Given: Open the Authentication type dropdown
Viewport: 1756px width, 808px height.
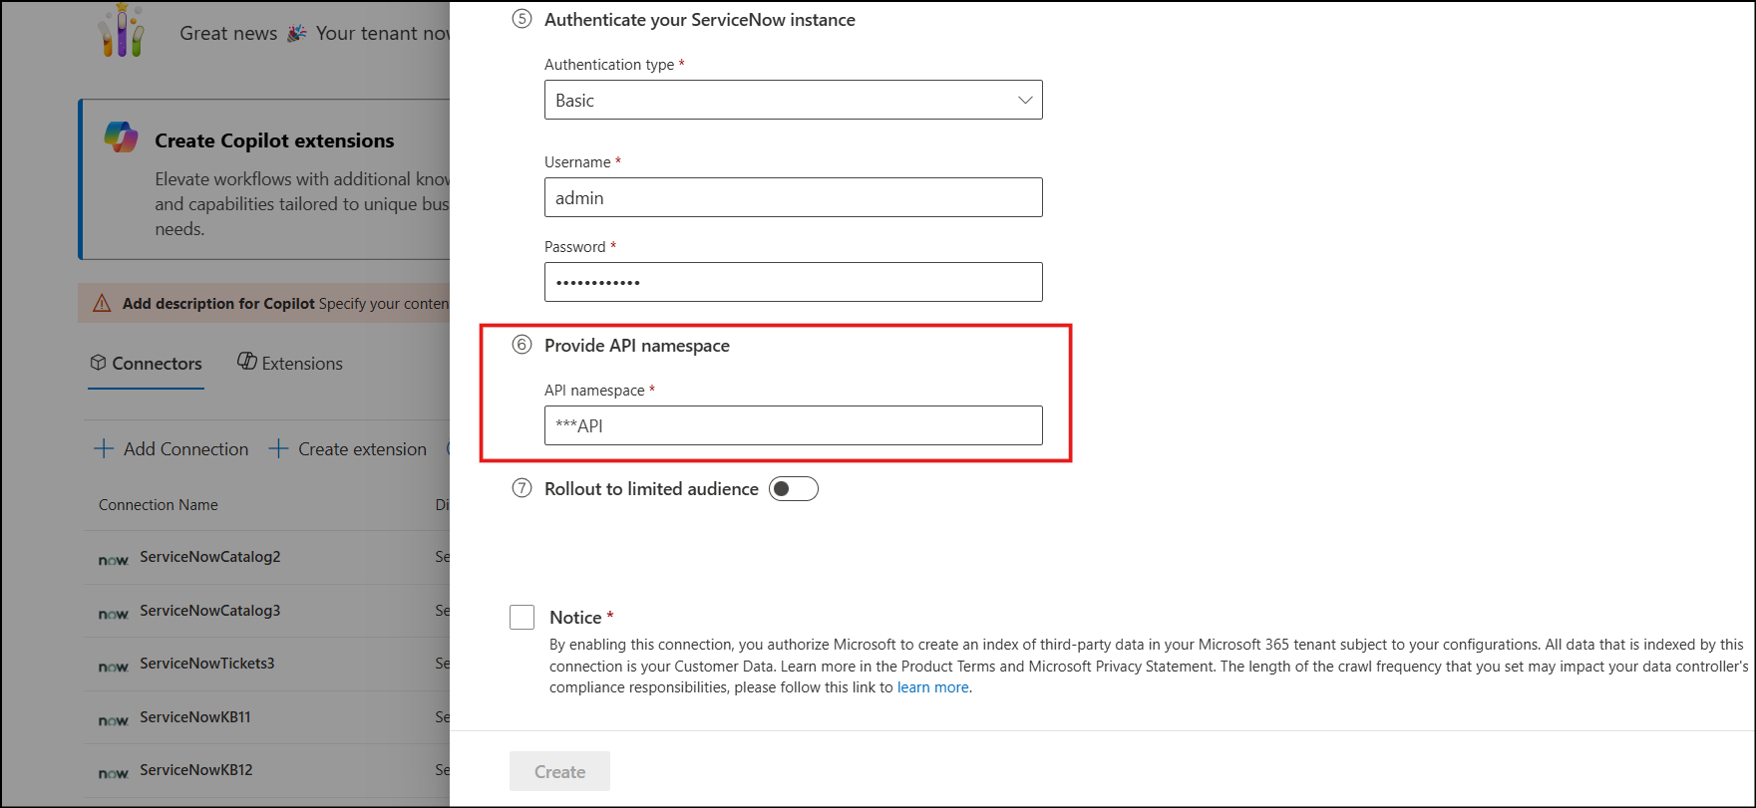Looking at the screenshot, I should pyautogui.click(x=793, y=100).
